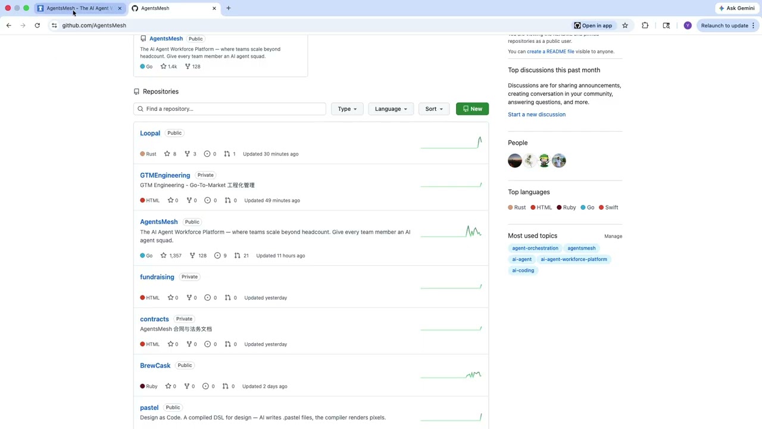
Task: Click the third People avatar
Action: 544,161
